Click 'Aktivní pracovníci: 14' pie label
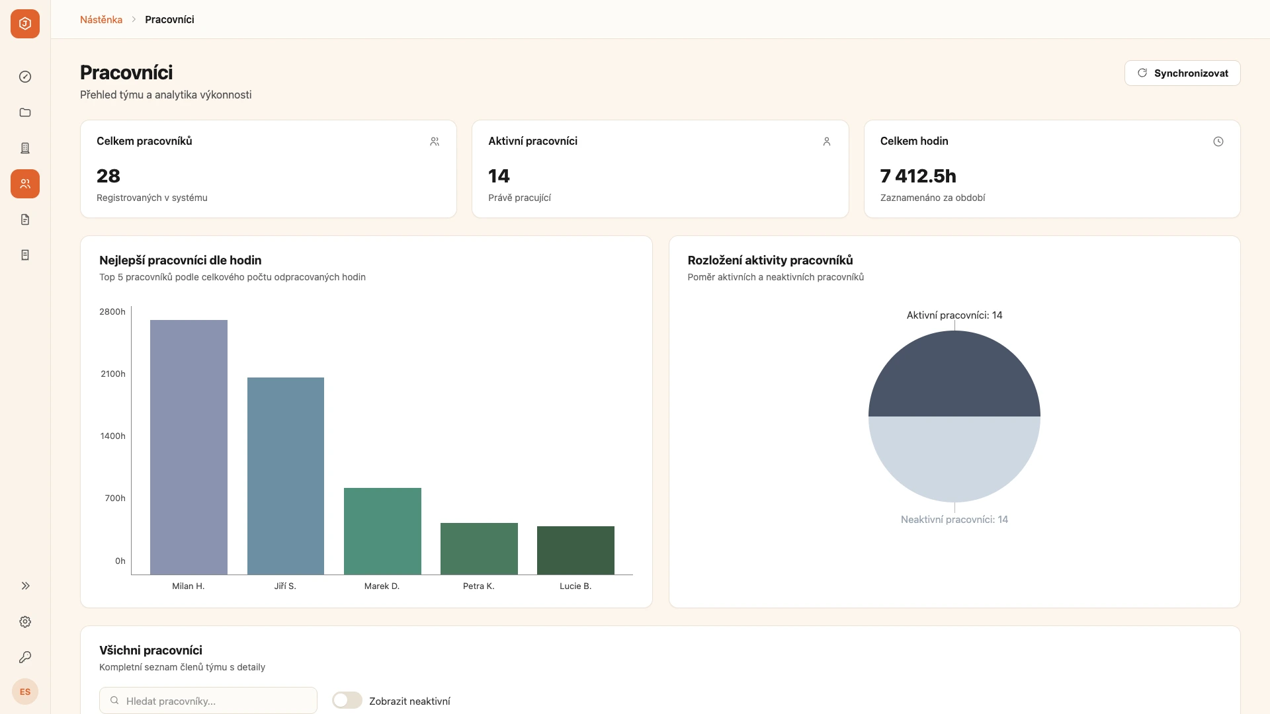Screen dimensions: 1270x714 coord(954,315)
